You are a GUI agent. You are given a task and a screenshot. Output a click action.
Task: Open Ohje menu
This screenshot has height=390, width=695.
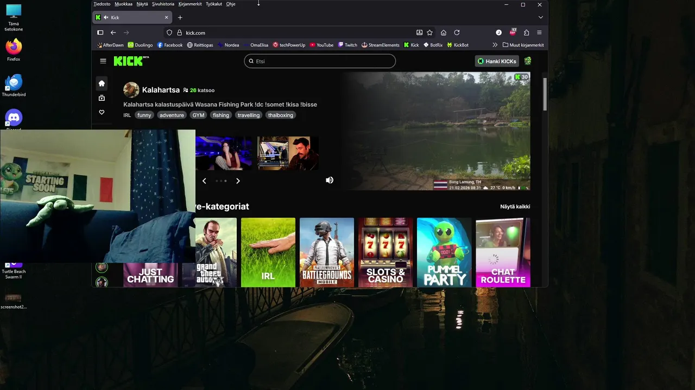(x=231, y=4)
